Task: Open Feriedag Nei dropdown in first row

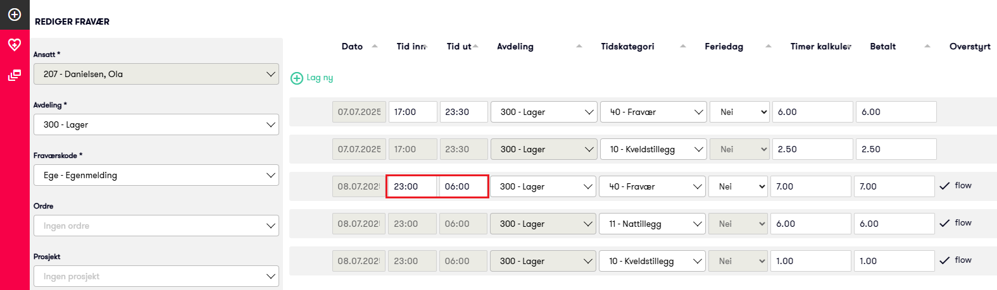Action: pos(739,112)
